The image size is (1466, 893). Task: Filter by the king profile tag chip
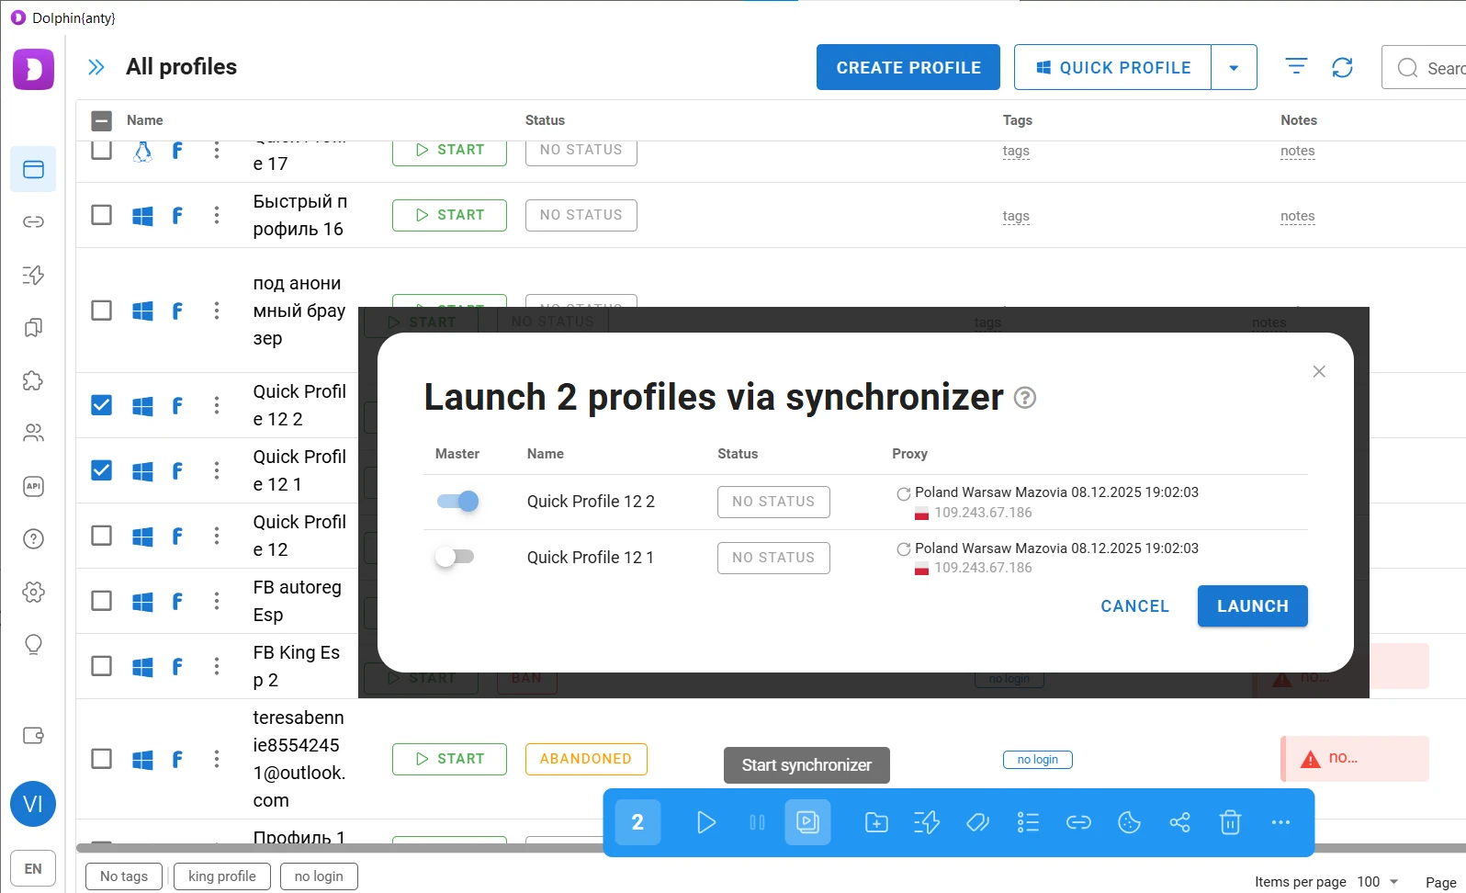tap(222, 876)
